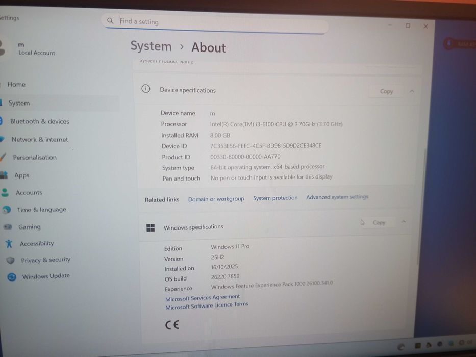The height and width of the screenshot is (357, 476).
Task: Click the Apps sidebar icon
Action: [4, 175]
